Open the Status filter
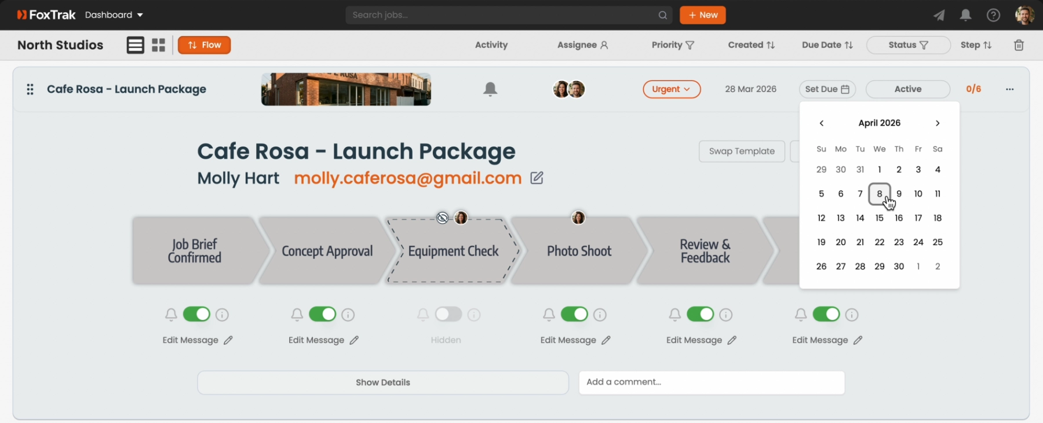The height and width of the screenshot is (423, 1043). [x=908, y=45]
